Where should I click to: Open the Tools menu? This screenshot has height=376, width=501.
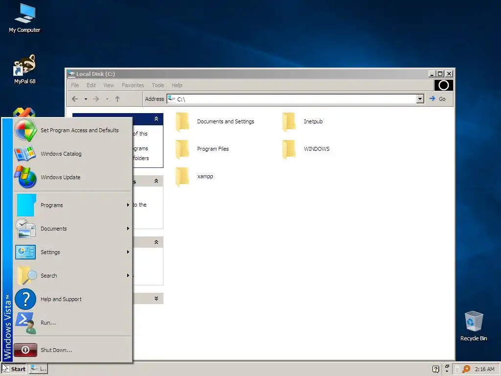[158, 85]
